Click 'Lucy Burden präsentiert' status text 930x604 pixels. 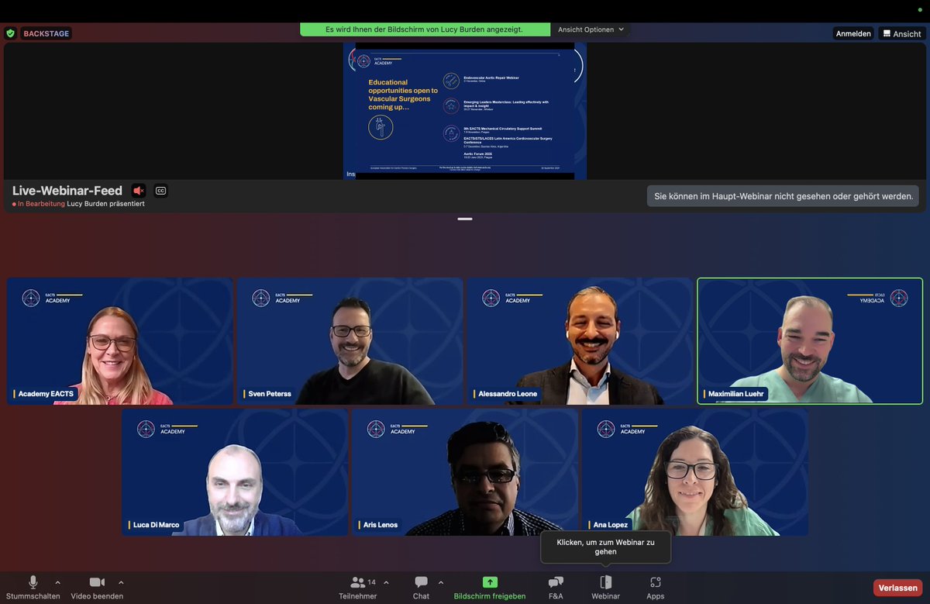(106, 204)
